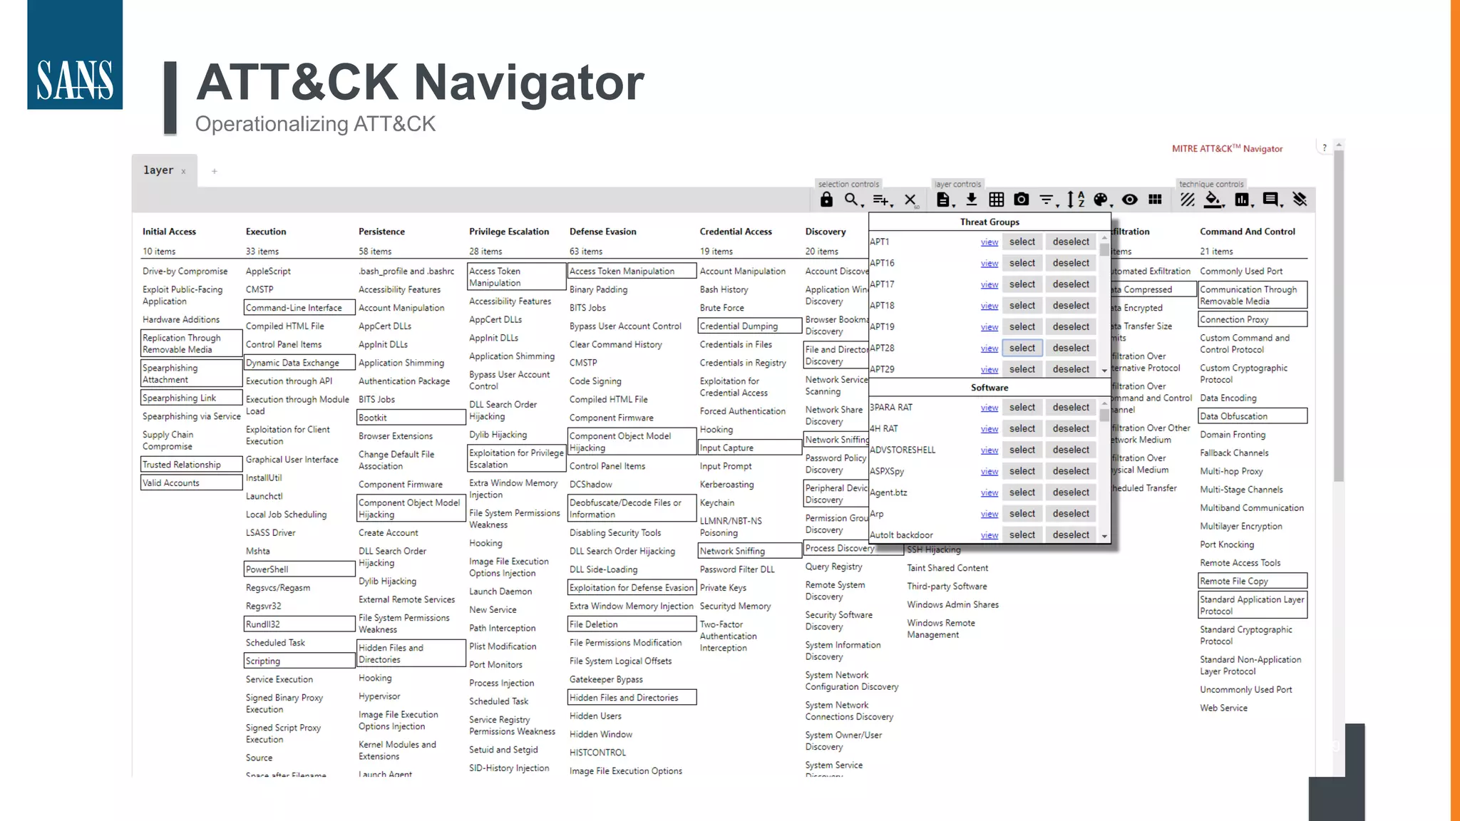Click select for ADVSTORESHELL

click(x=1022, y=450)
